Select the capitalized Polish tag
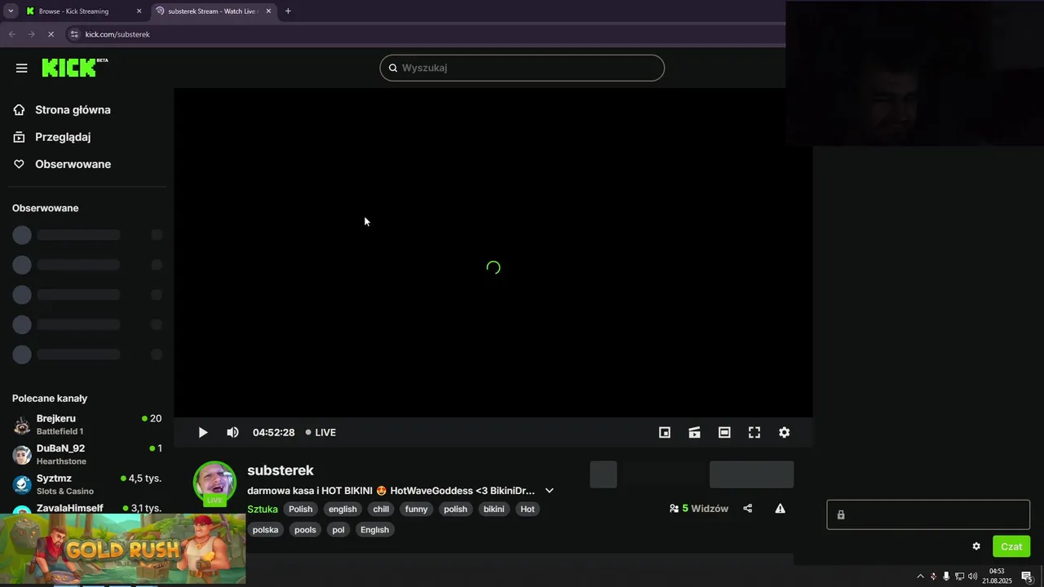Screen dimensions: 1044x587 point(300,510)
